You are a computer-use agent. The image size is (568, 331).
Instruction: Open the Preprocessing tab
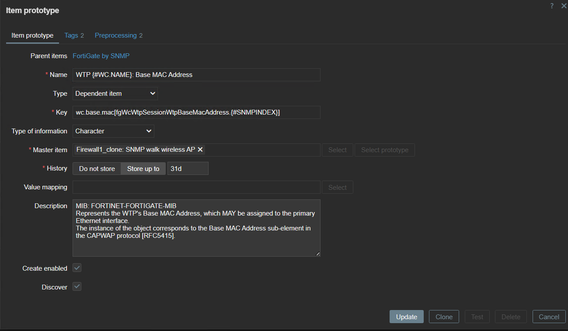pos(118,35)
